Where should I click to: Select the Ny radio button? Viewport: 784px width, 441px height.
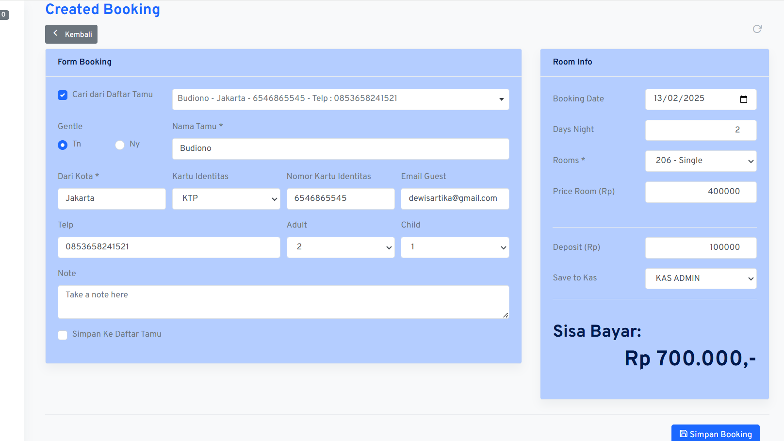pos(120,145)
